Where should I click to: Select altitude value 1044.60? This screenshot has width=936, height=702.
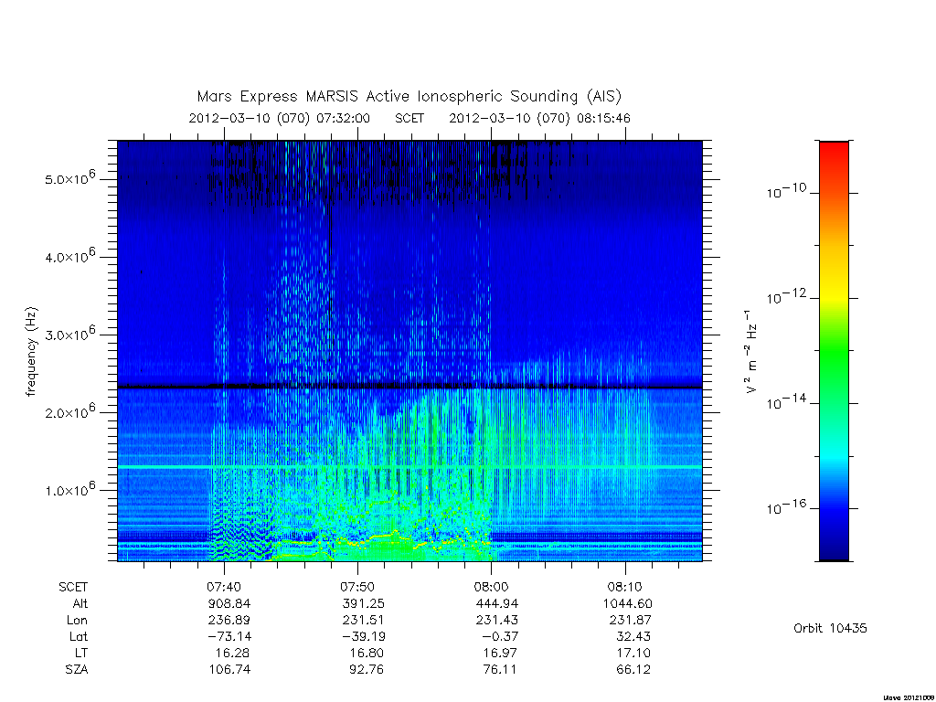coord(627,603)
